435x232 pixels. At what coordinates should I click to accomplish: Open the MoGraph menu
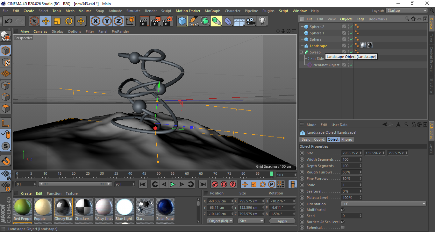coord(212,11)
